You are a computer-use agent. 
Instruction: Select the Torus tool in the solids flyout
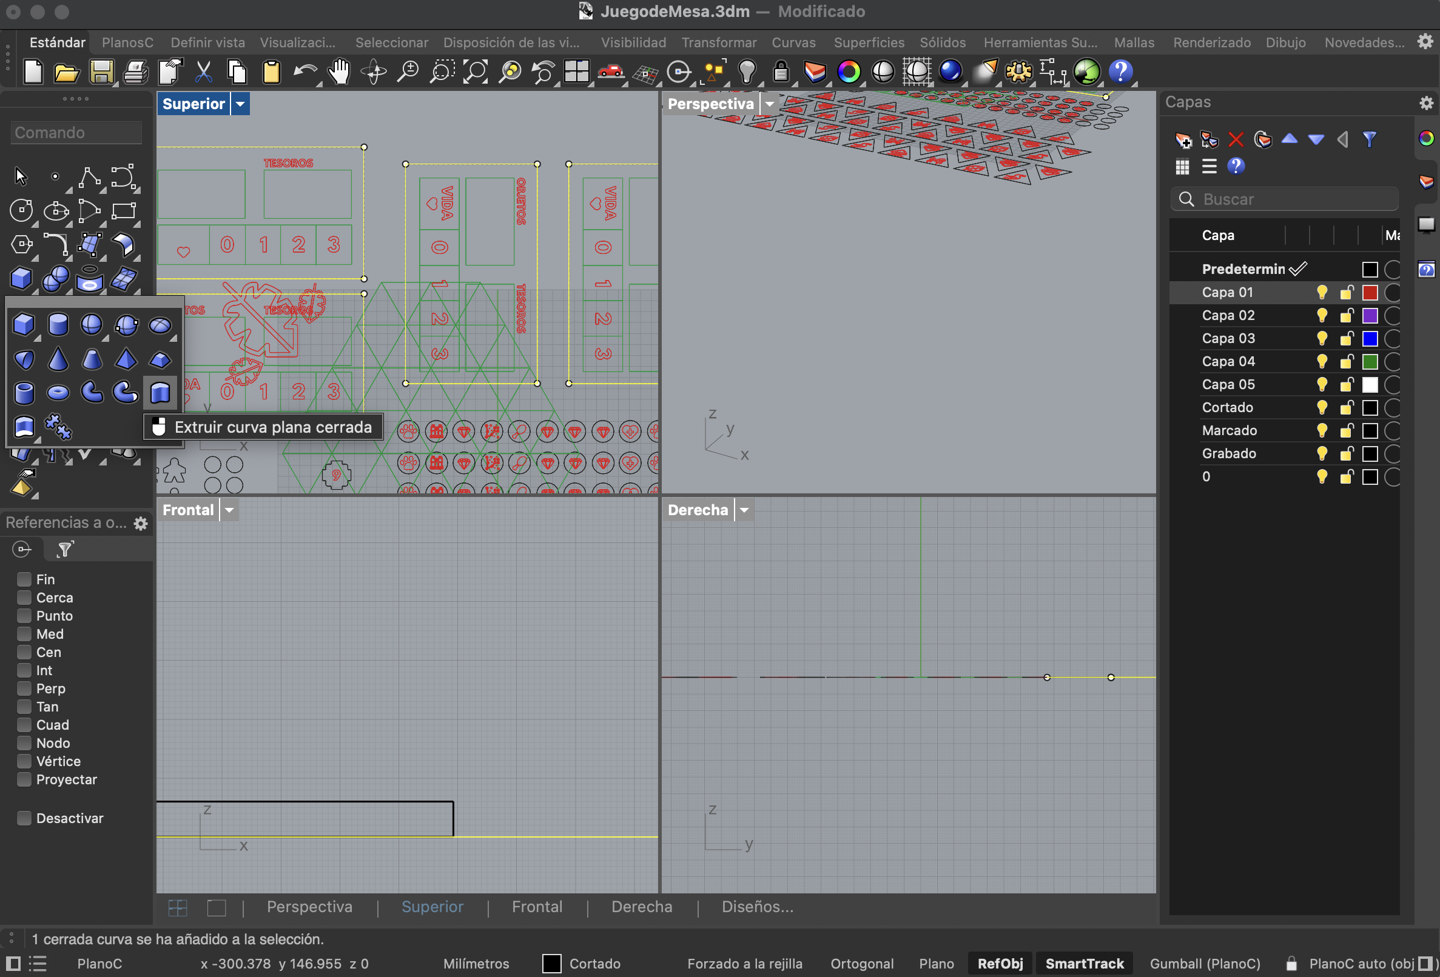click(x=58, y=393)
